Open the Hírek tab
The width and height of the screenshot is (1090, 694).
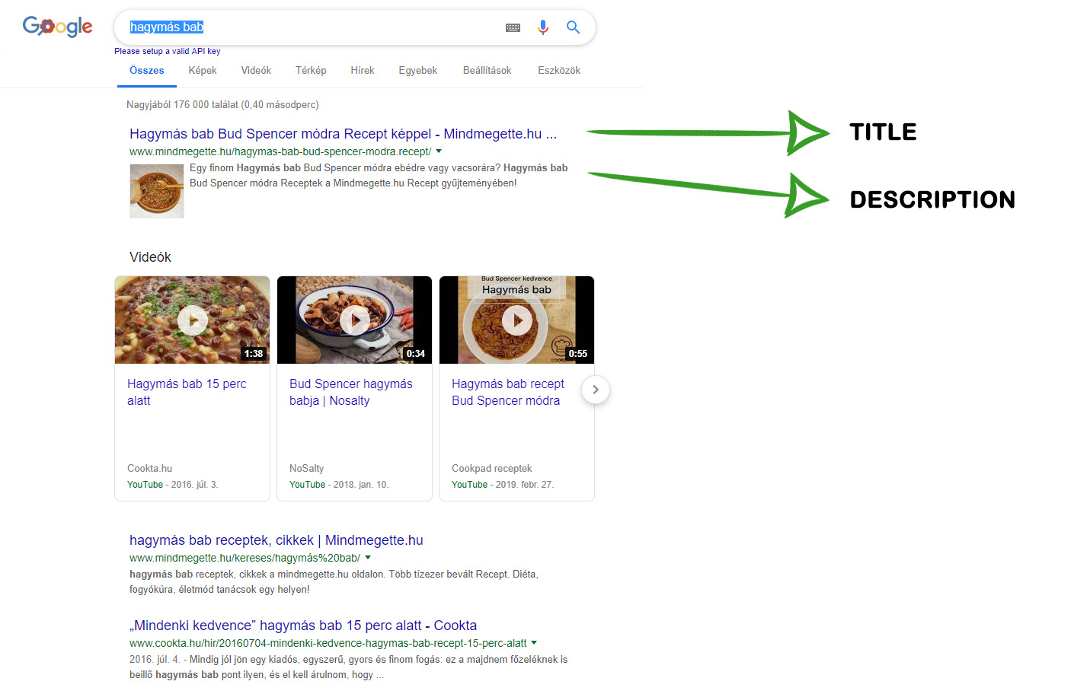(x=363, y=71)
